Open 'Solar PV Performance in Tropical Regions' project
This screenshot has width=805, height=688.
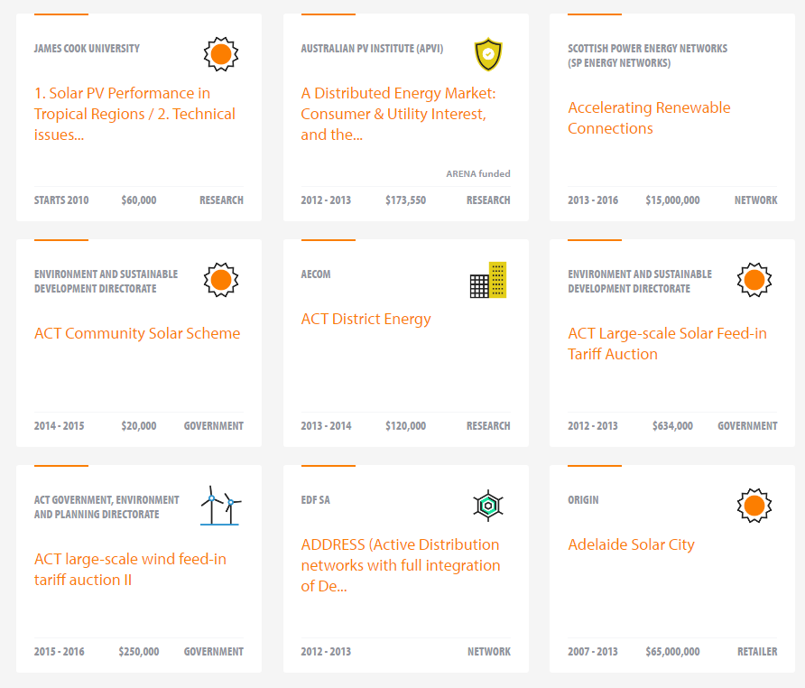pyautogui.click(x=134, y=114)
